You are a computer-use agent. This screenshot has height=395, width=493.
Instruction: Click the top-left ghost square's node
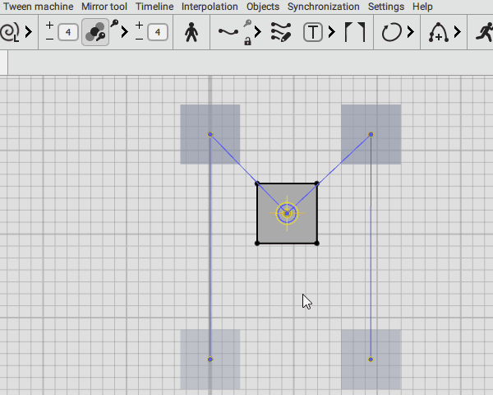coord(210,134)
